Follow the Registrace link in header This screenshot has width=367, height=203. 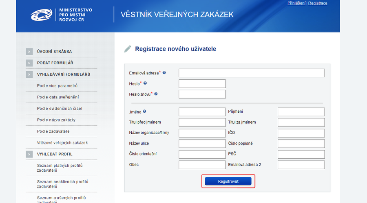318,3
